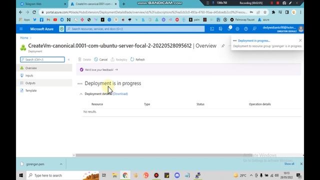Screen dimensions: 320x180
Task: Click the browser address bar URL
Action: tap(146, 12)
